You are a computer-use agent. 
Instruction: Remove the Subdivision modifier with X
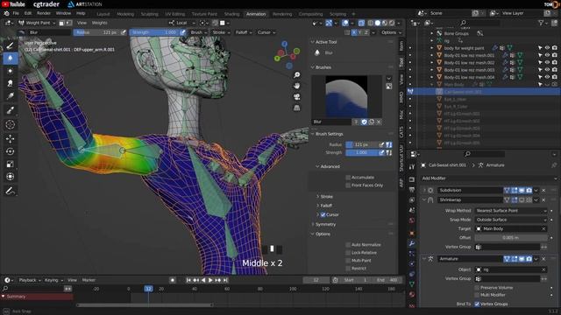(543, 191)
